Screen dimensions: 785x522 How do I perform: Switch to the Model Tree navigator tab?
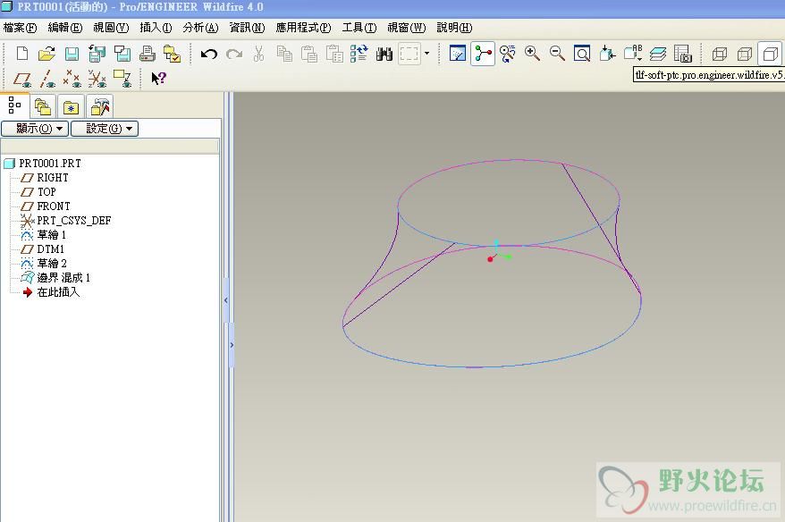14,105
